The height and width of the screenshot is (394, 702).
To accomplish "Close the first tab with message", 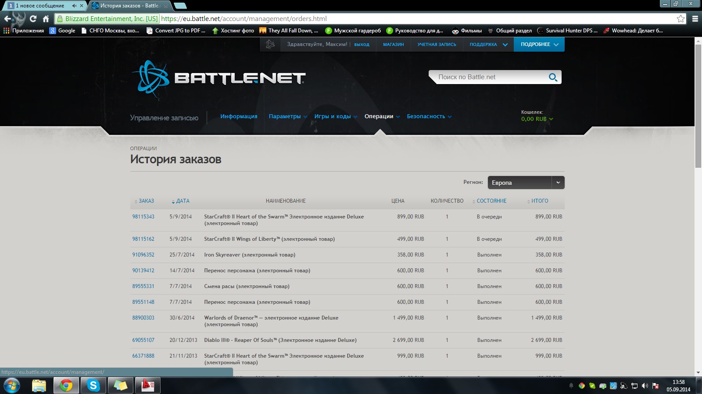I will (81, 6).
